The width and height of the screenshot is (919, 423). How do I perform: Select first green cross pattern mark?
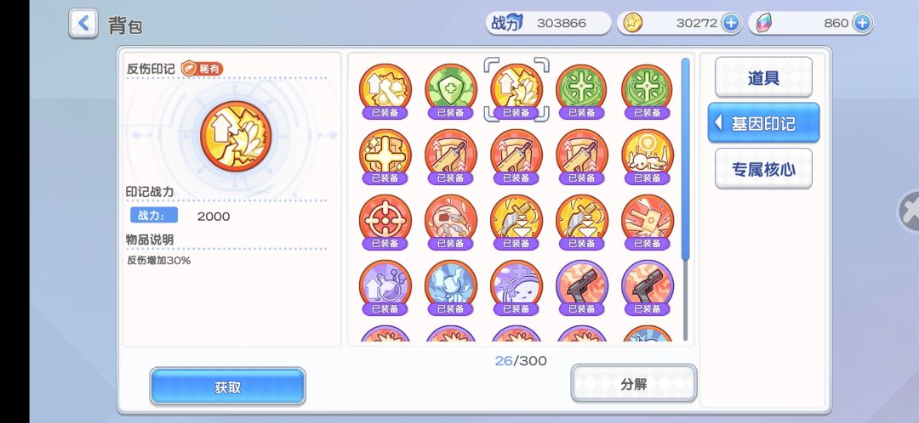(x=582, y=91)
